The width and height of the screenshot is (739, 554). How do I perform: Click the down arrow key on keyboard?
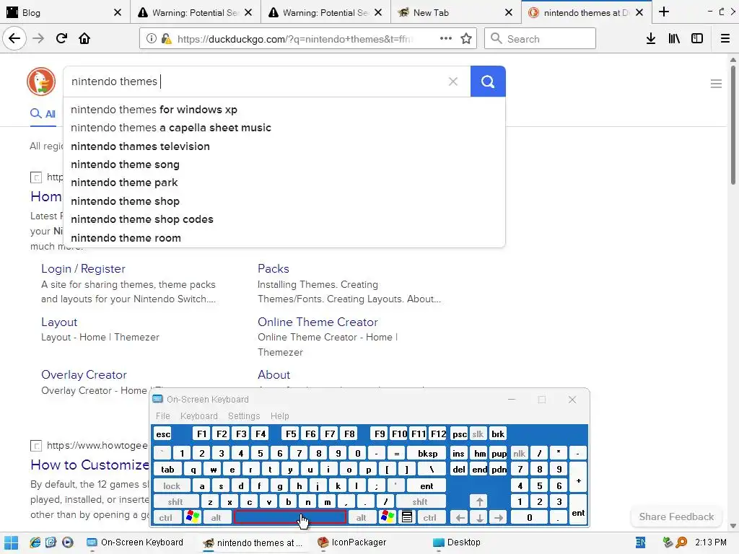479,518
